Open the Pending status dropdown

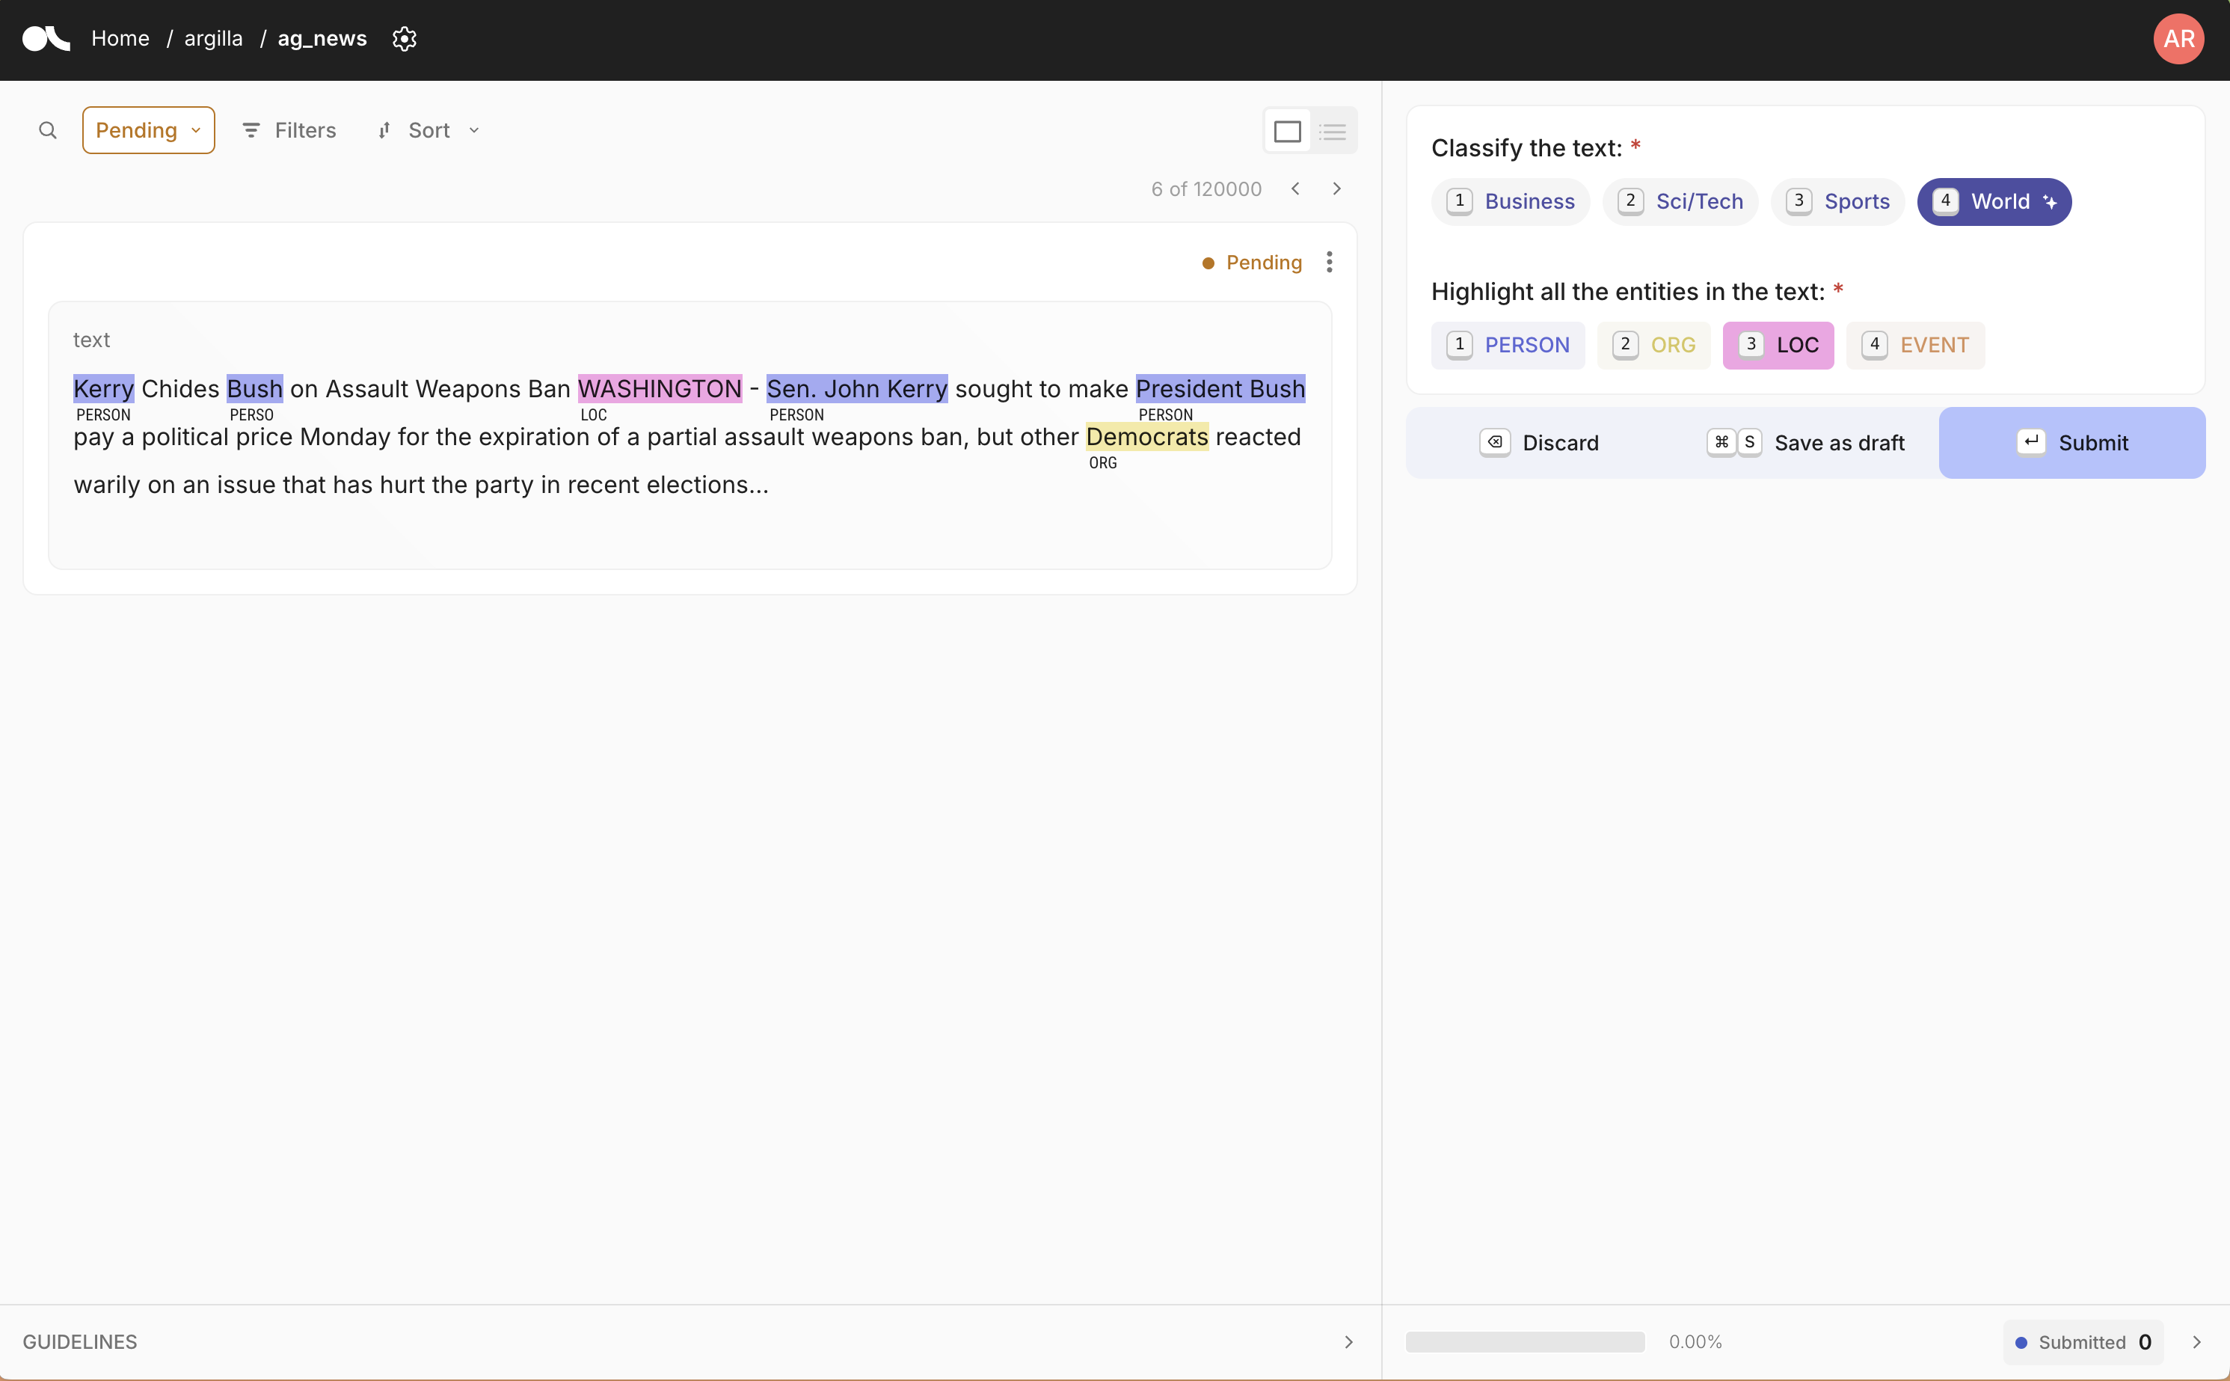(148, 131)
